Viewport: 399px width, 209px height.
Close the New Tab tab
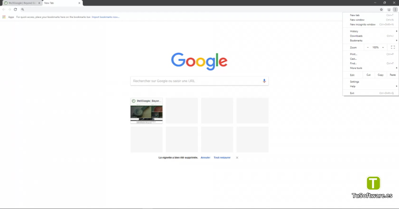click(79, 3)
